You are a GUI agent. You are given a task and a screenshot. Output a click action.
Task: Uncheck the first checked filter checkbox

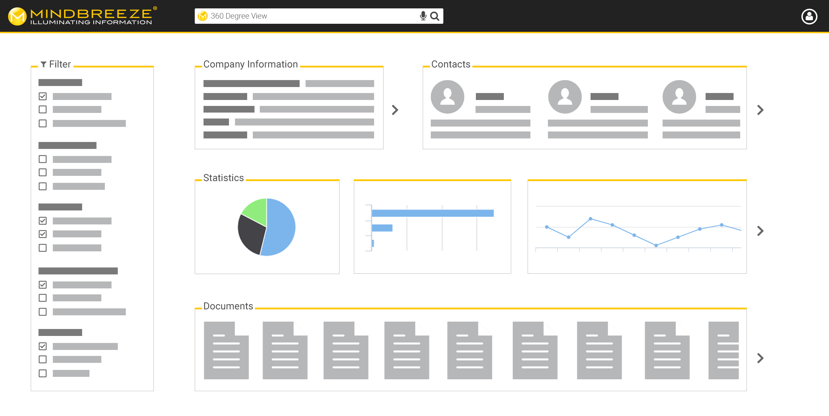43,96
